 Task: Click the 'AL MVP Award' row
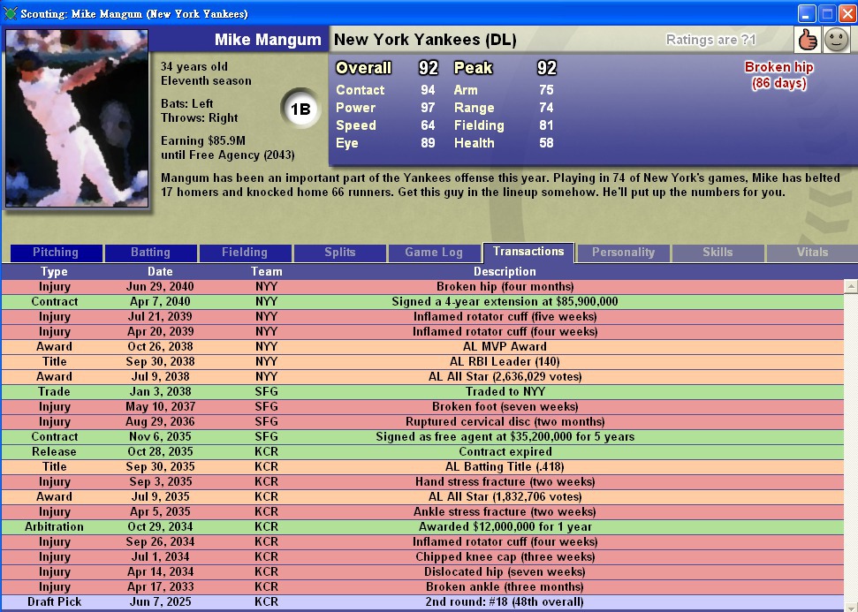pyautogui.click(x=422, y=347)
